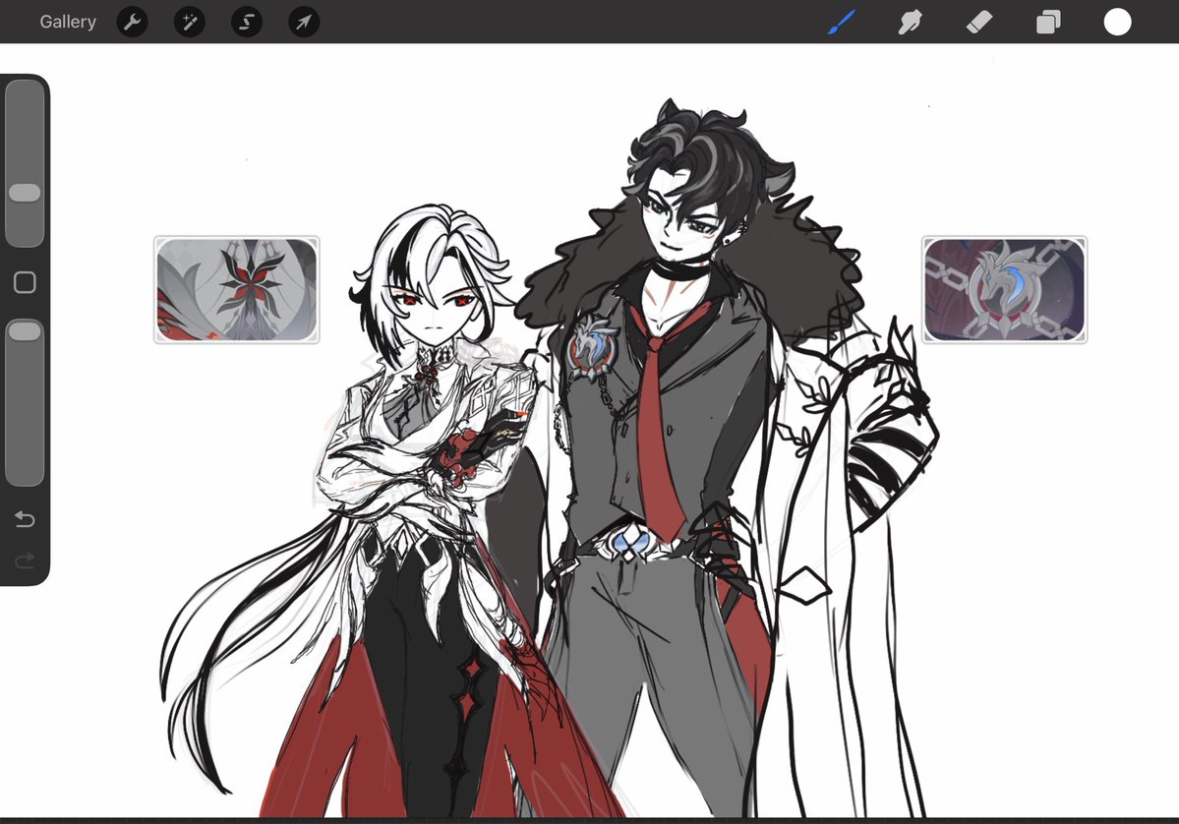The height and width of the screenshot is (824, 1179).
Task: Tap the red flower emblem reference image
Action: pos(237,289)
